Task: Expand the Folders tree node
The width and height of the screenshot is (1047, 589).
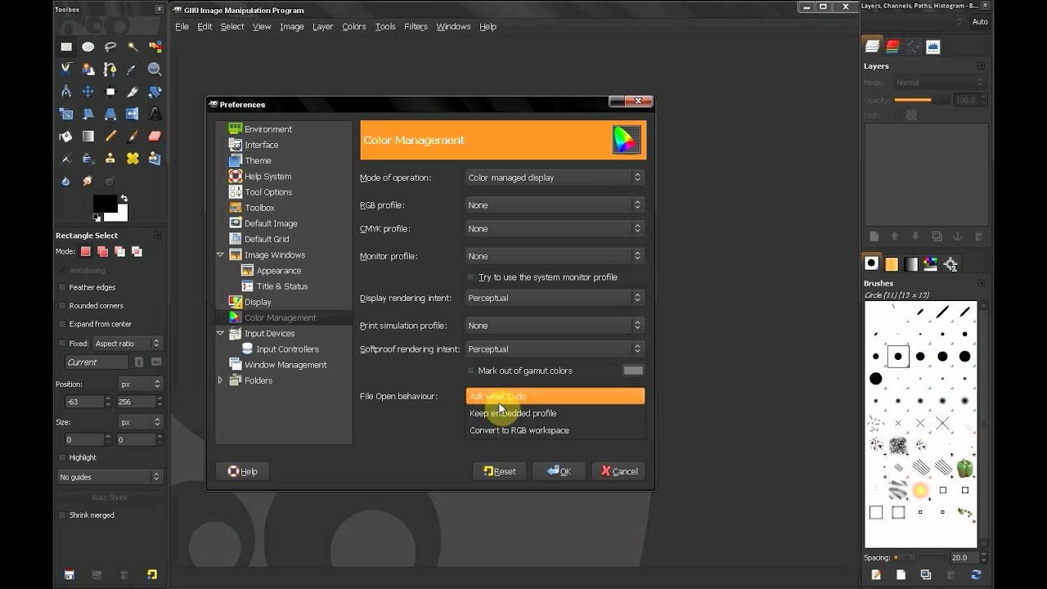Action: pos(220,380)
